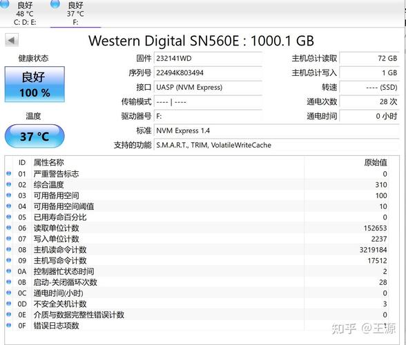The height and width of the screenshot is (345, 406).
Task: Click status dot for attribute 04 可用备用空间阈值
Action: 9,206
